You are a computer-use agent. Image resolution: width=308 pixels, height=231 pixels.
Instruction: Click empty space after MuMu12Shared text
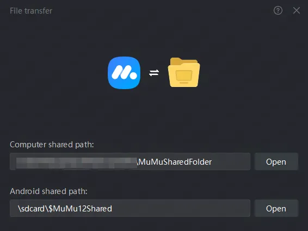[181, 208]
